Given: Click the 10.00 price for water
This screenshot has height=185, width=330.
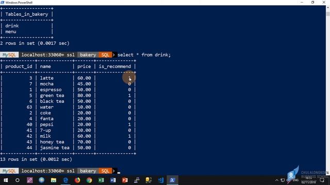Looking at the screenshot, I should click(x=84, y=107).
